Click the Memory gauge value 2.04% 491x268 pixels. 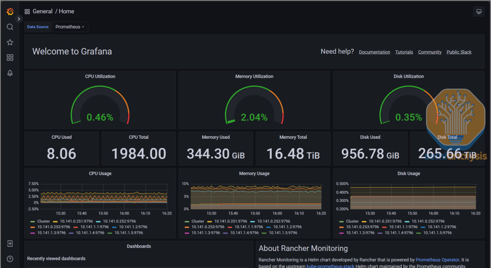pos(254,117)
